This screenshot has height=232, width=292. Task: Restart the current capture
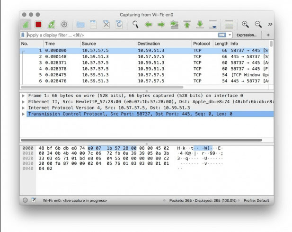click(x=51, y=24)
